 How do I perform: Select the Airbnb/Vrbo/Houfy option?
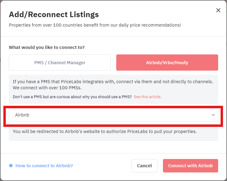[x=167, y=62]
